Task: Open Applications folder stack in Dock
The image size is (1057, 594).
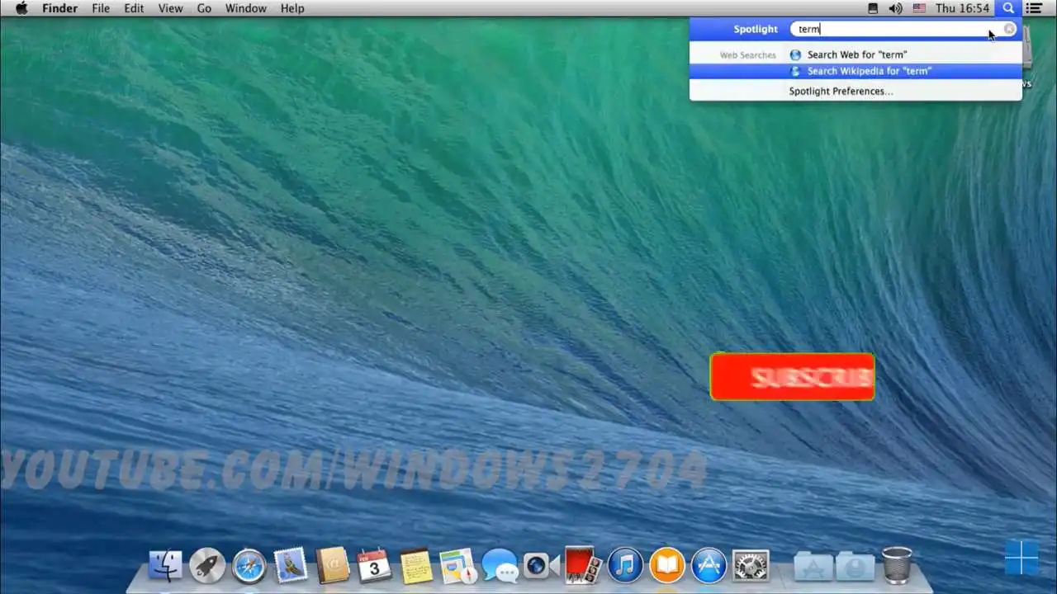Action: pyautogui.click(x=813, y=567)
